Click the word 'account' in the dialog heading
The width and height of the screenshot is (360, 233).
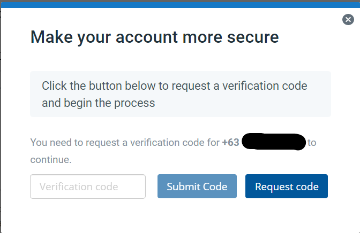click(146, 37)
